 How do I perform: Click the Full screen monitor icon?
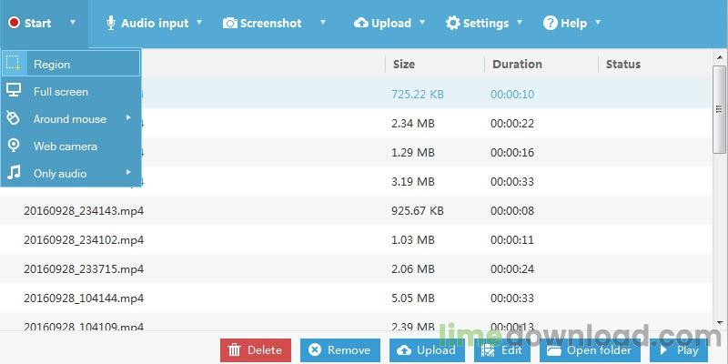pos(14,91)
